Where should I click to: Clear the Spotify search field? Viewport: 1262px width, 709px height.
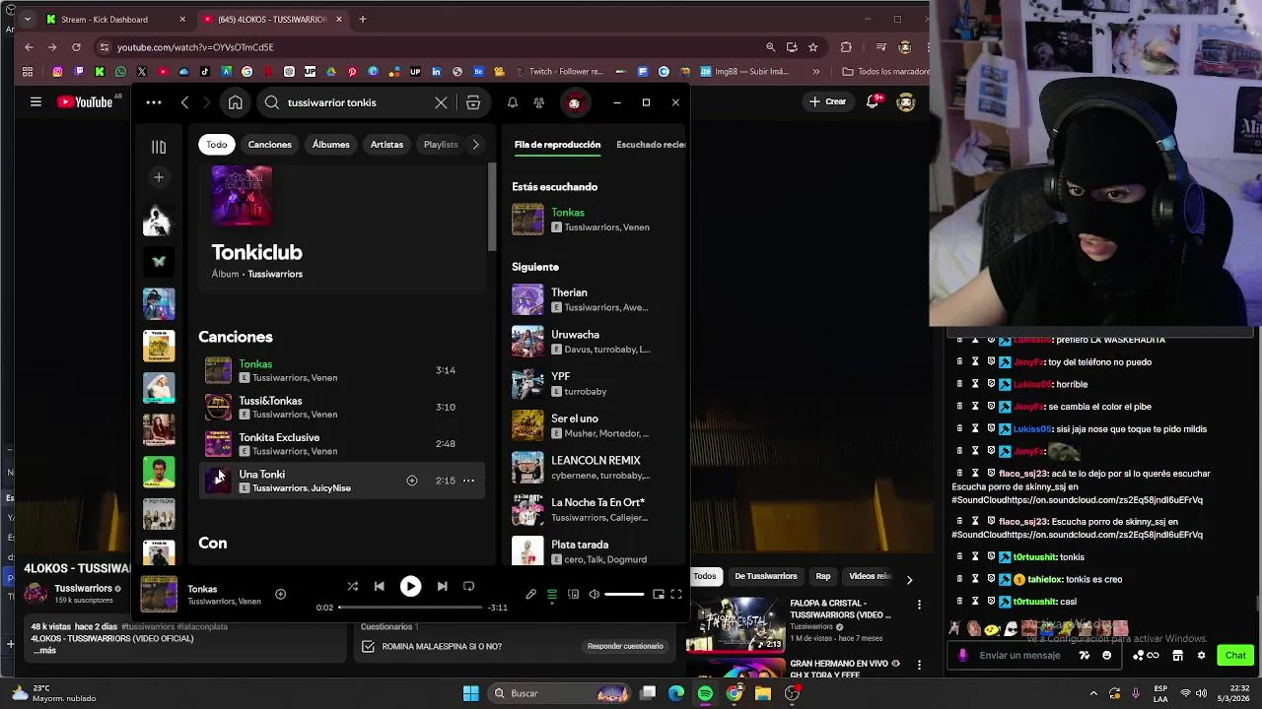point(441,102)
